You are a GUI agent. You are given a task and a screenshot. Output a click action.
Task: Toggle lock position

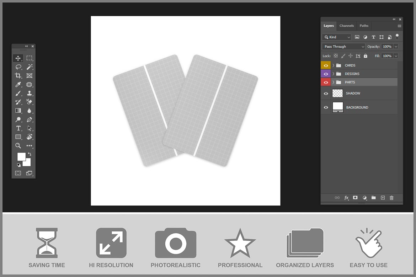coord(351,56)
